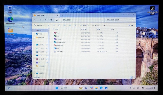Expand the OneDrive folder tree node
Screen dimensions: 163x95
34,38
